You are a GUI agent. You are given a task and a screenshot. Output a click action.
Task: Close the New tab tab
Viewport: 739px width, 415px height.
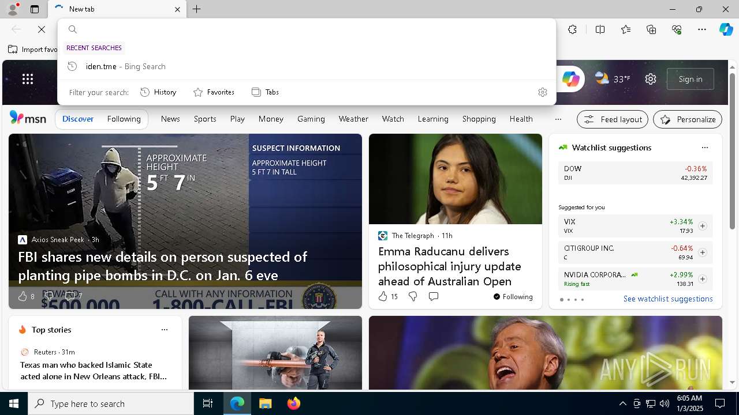pyautogui.click(x=177, y=9)
